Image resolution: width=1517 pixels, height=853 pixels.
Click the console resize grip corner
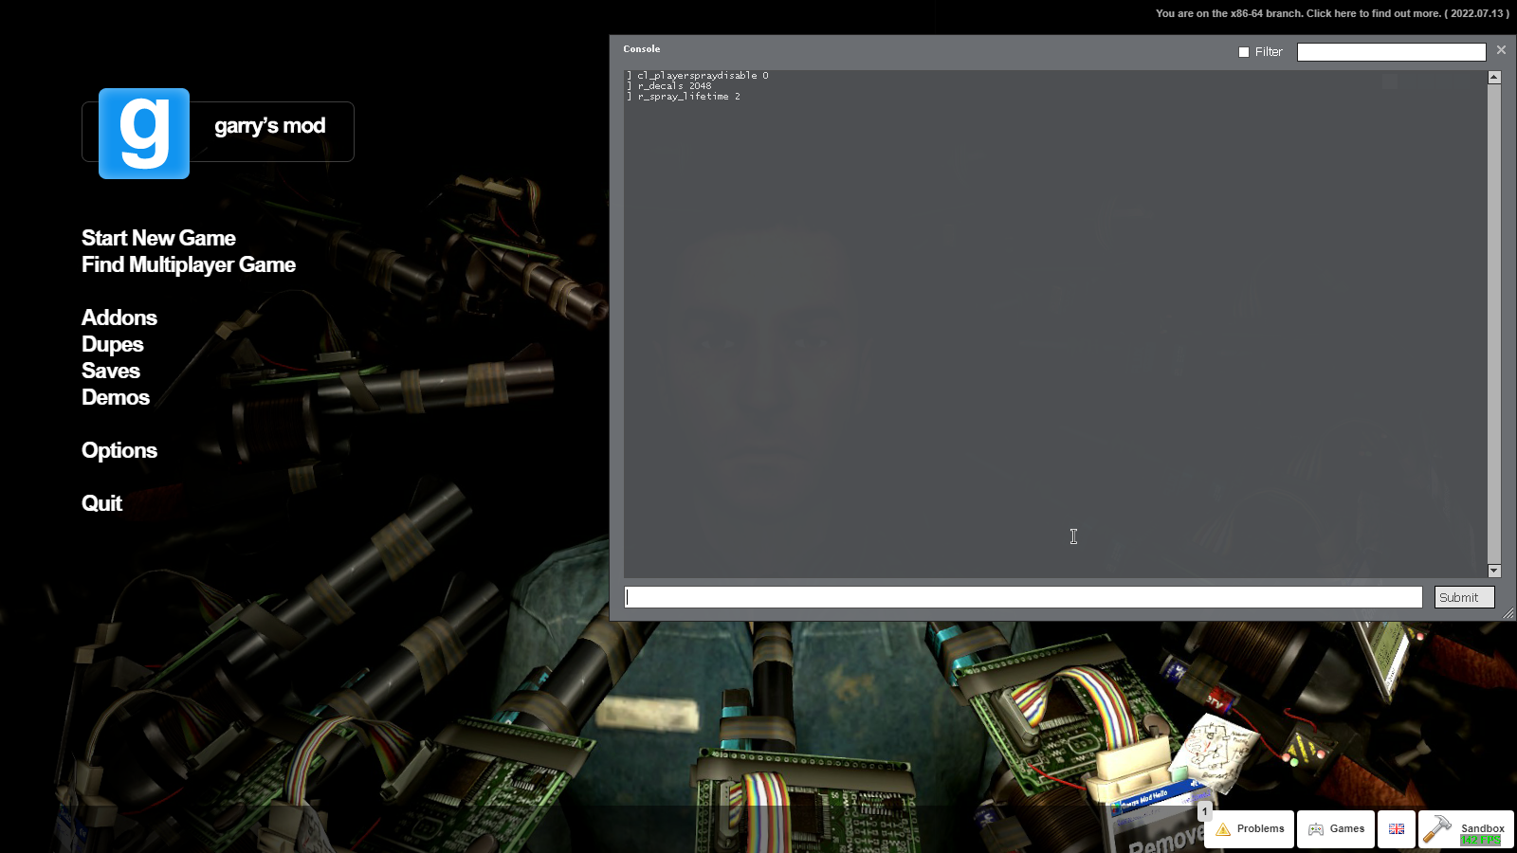pos(1508,613)
